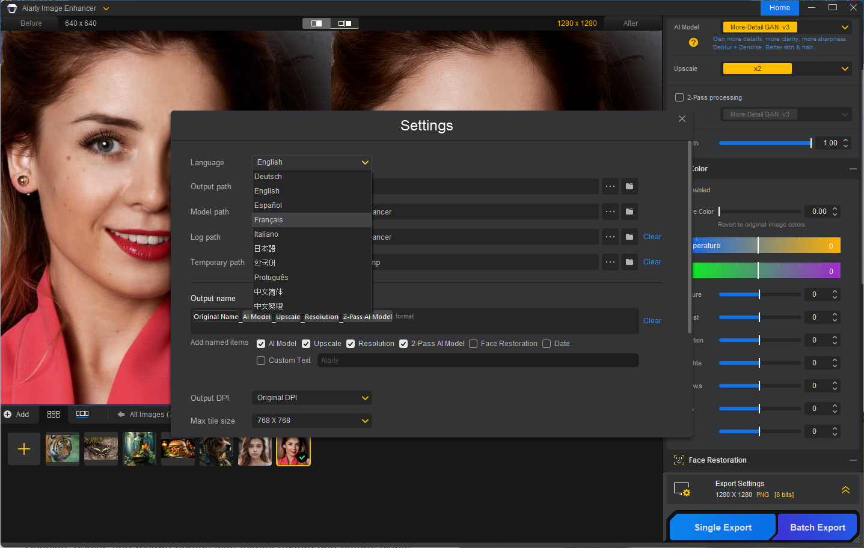The width and height of the screenshot is (864, 548).
Task: Enable the Custom Text checkbox
Action: [261, 361]
